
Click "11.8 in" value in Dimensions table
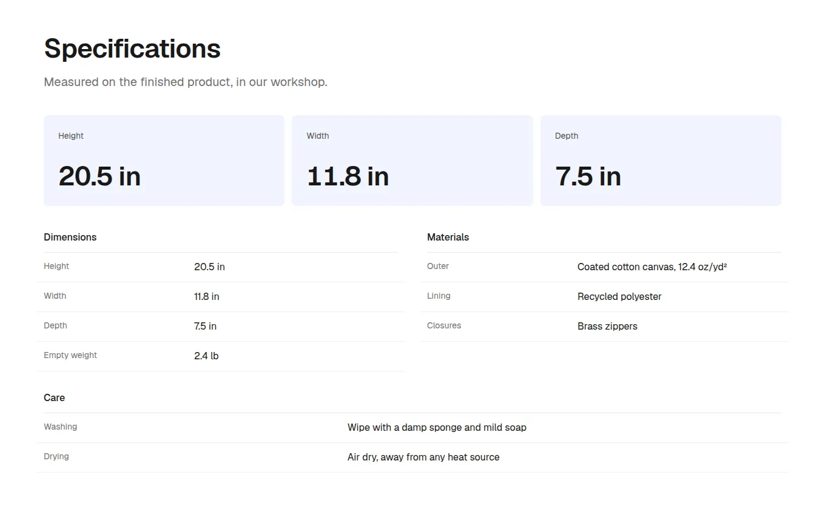tap(206, 296)
